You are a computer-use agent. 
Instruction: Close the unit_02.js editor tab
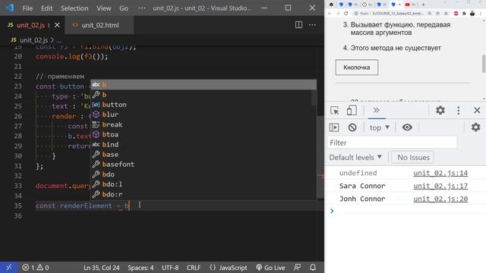57,25
